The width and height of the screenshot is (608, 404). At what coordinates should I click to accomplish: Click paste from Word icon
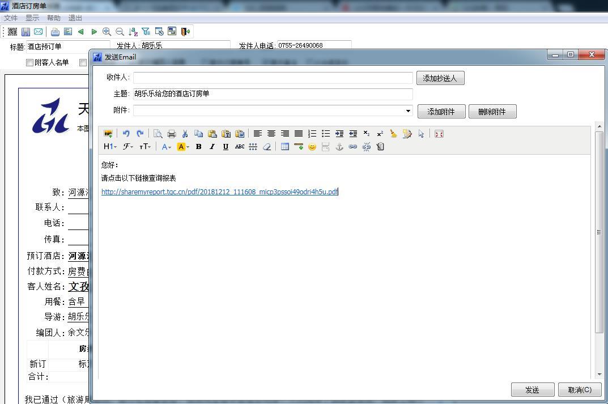click(x=240, y=134)
